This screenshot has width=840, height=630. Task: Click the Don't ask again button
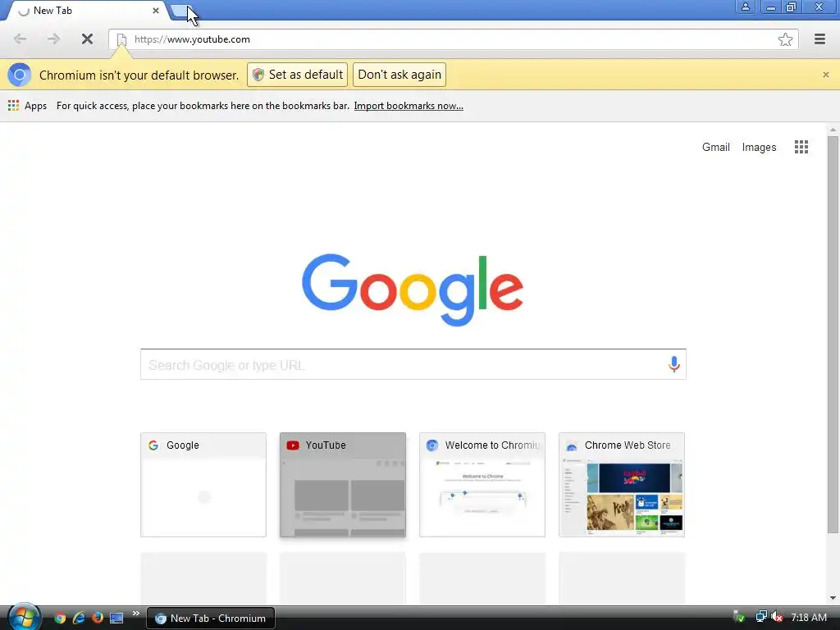pos(399,75)
